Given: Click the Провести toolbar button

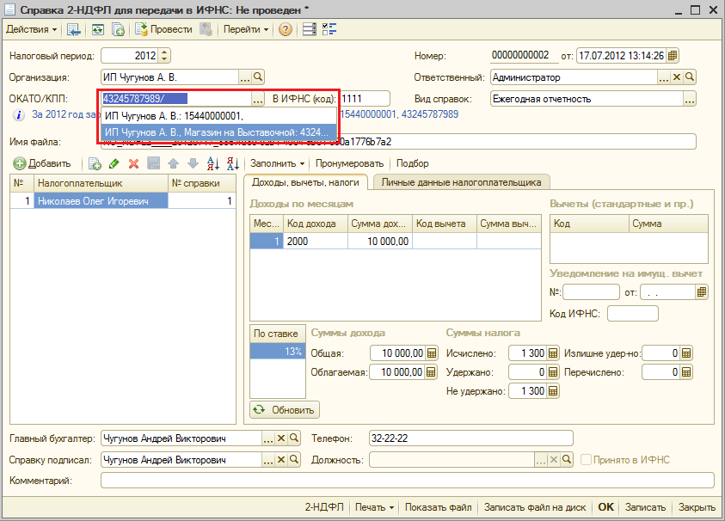Looking at the screenshot, I should click(x=163, y=29).
